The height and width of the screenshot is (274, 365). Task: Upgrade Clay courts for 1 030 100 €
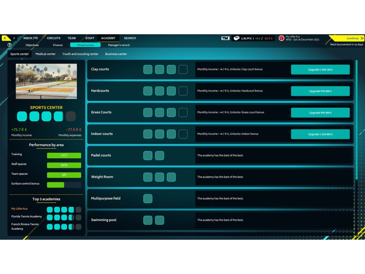[x=320, y=70]
